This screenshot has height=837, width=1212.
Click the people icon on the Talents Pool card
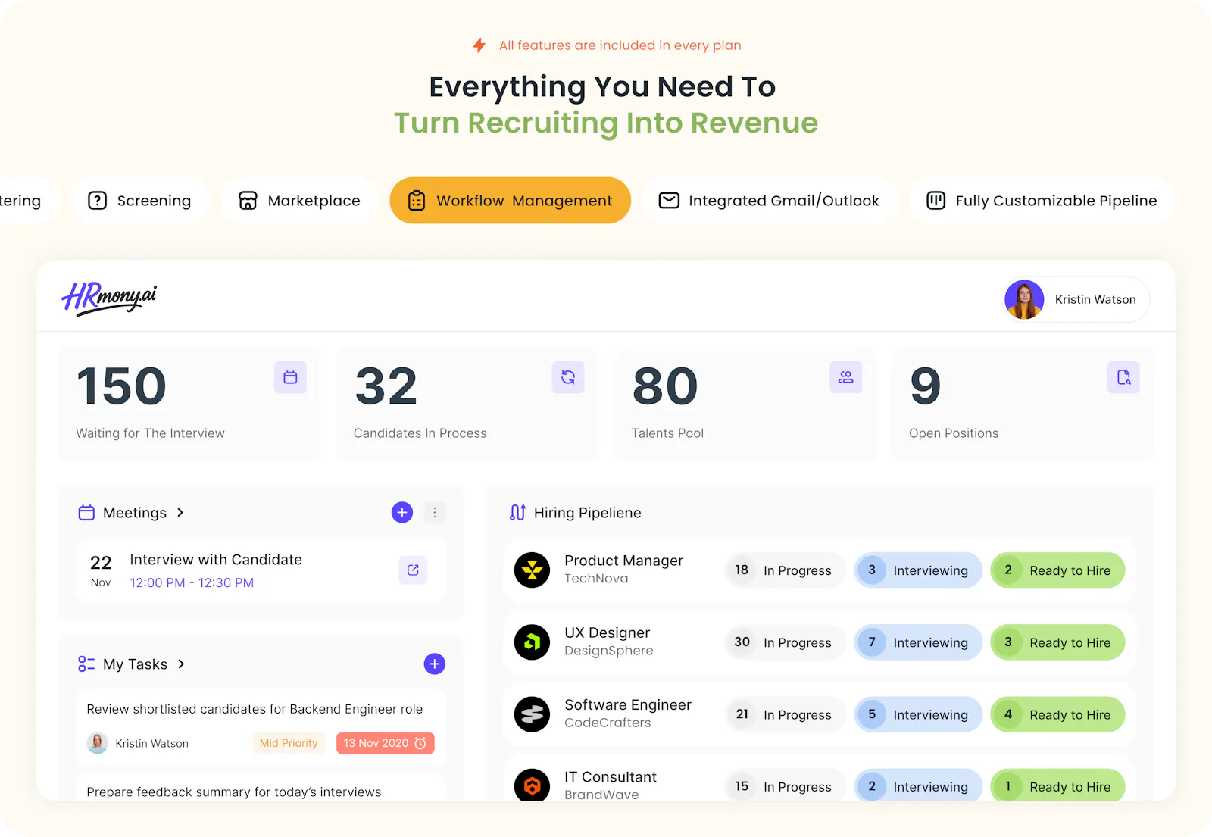tap(846, 377)
